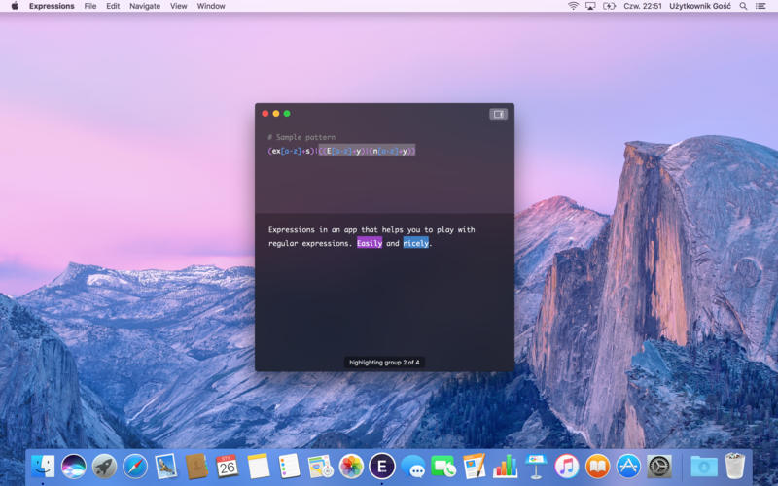Launch Siri from the Dock
Viewport: 778px width, 486px height.
pos(74,467)
